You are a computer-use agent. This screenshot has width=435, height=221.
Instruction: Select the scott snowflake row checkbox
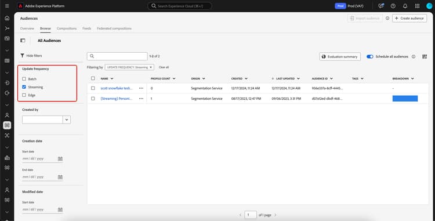(93, 88)
